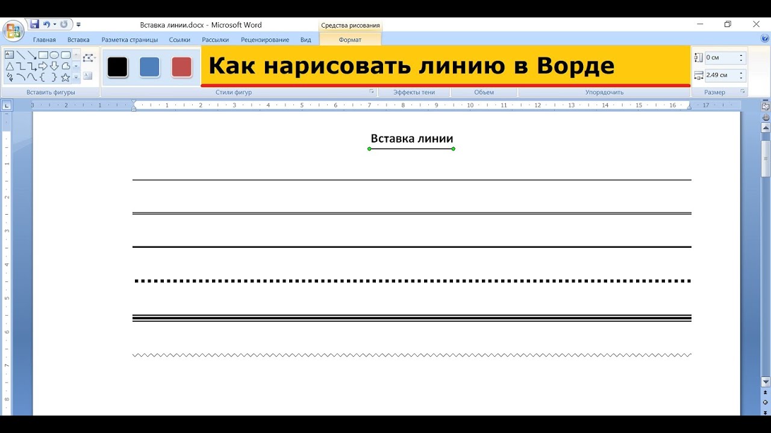
Task: Click the Edit Text button
Action: [87, 76]
